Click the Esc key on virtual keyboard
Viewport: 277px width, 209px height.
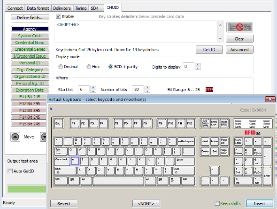pyautogui.click(x=58, y=124)
